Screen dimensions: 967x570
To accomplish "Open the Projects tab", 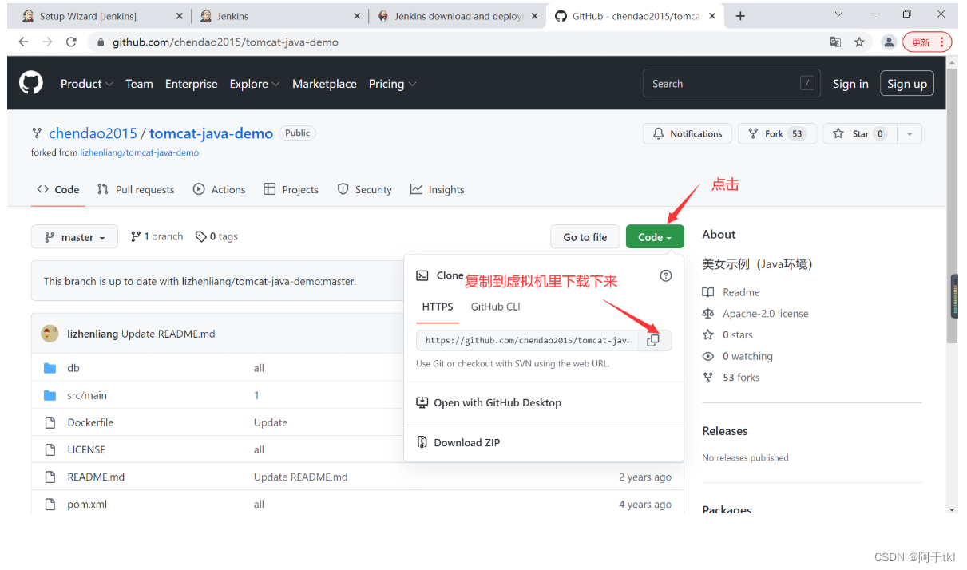I will [291, 189].
